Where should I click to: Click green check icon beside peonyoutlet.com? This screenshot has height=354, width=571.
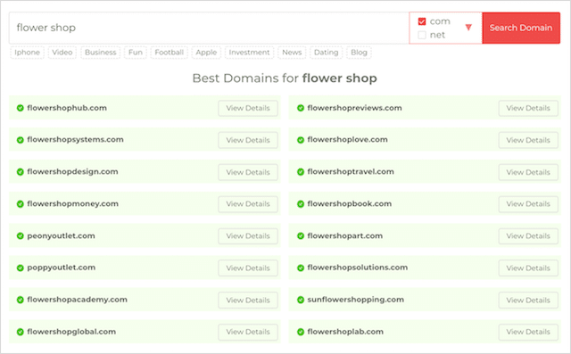[20, 235]
